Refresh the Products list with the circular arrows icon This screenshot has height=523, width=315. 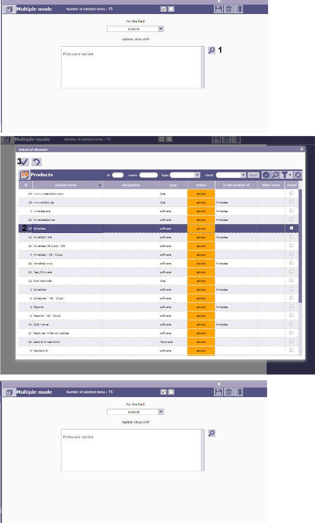point(298,175)
